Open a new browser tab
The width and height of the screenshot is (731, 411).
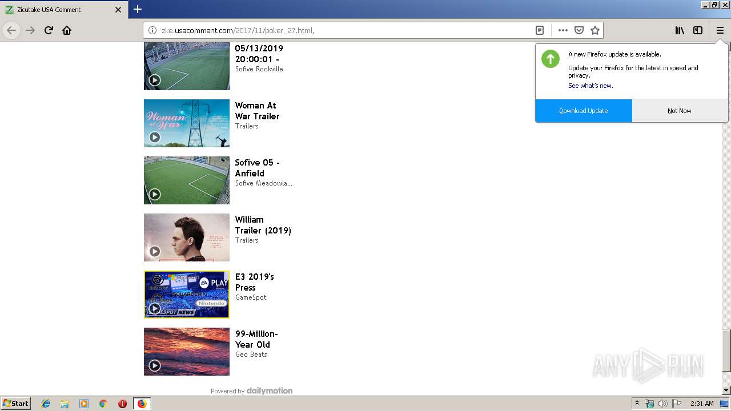pyautogui.click(x=138, y=9)
